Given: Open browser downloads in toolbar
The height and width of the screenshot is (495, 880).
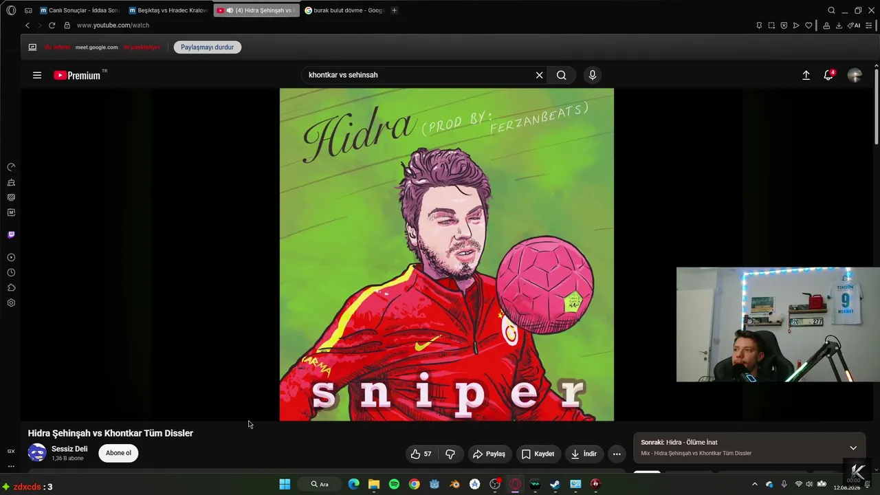Looking at the screenshot, I should [x=839, y=25].
